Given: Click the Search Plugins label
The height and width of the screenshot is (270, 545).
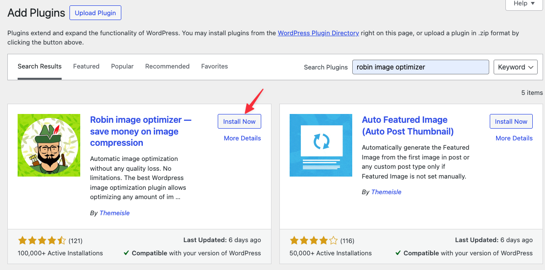Looking at the screenshot, I should coord(326,67).
